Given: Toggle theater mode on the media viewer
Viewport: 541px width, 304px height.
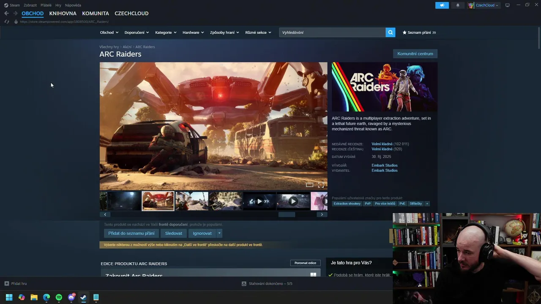Looking at the screenshot, I should click(x=309, y=185).
